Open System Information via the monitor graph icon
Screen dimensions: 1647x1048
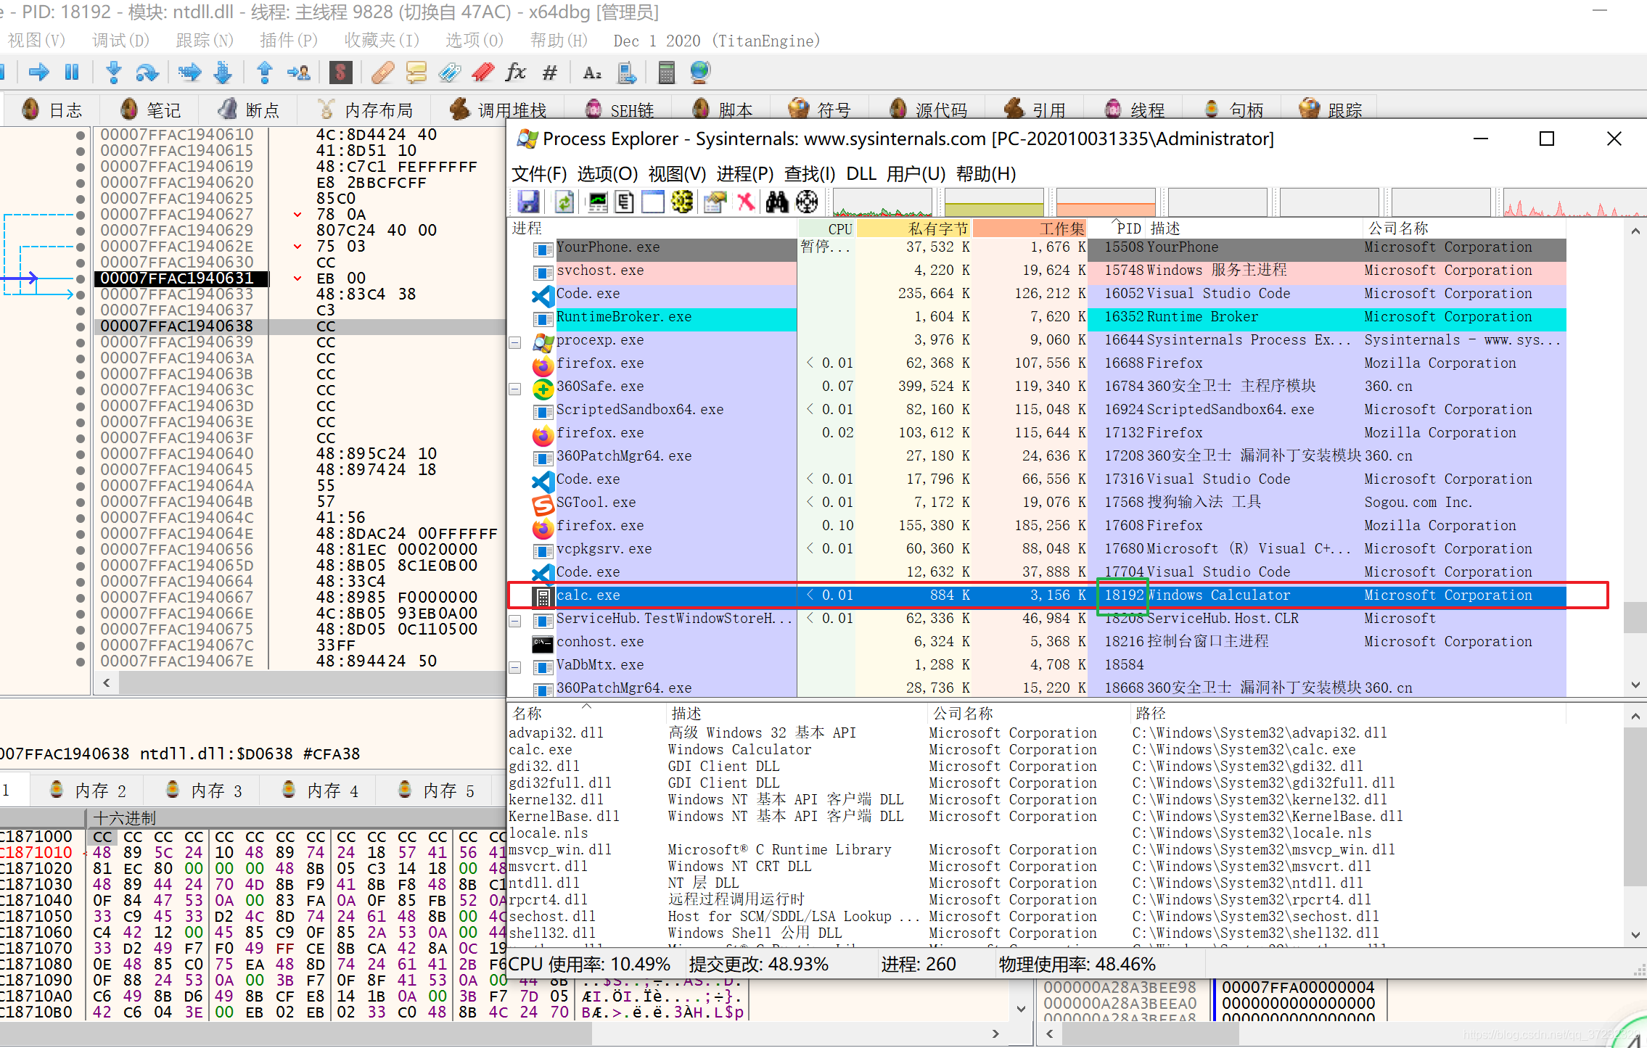pyautogui.click(x=598, y=202)
